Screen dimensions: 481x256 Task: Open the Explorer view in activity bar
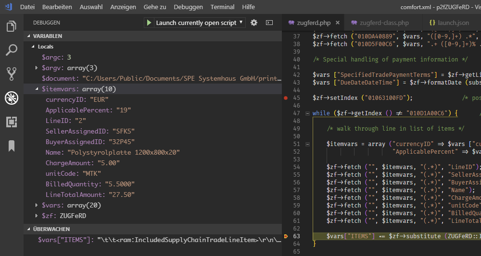coord(12,27)
